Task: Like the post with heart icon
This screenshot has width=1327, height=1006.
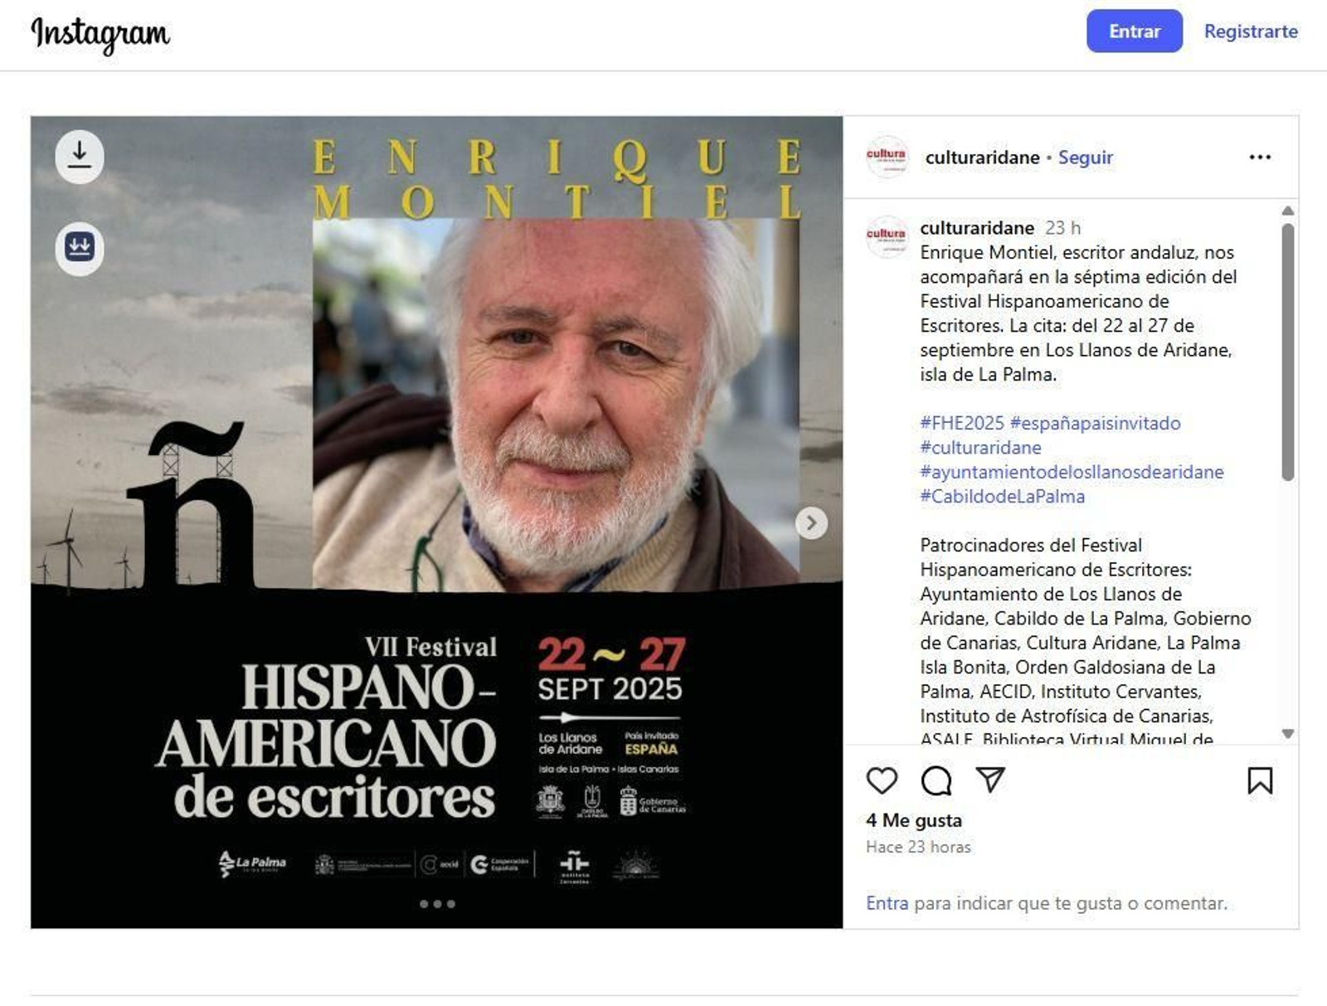Action: pos(882,780)
